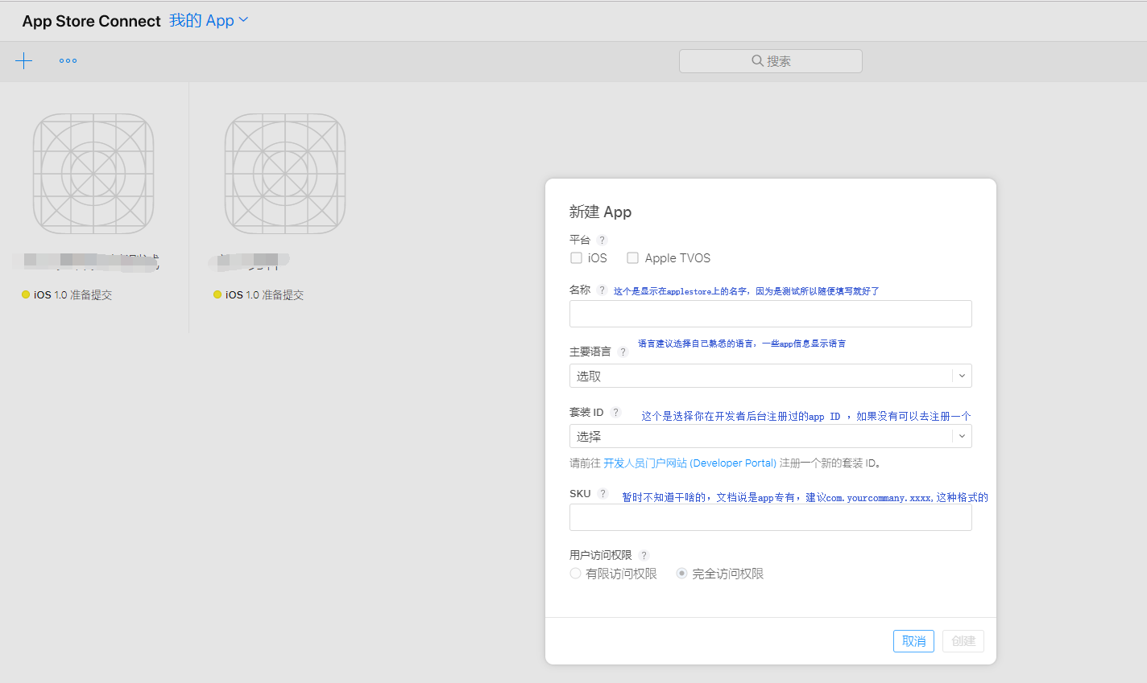Select 有限访问权限 radio button
This screenshot has height=683, width=1147.
(x=575, y=574)
